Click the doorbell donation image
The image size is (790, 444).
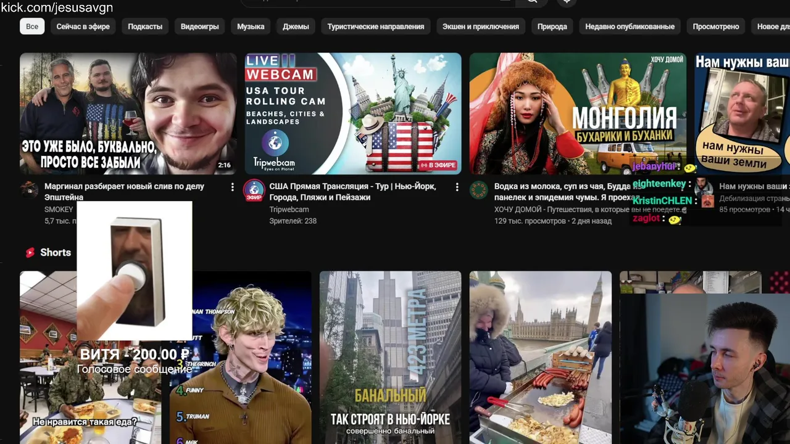pos(135,271)
